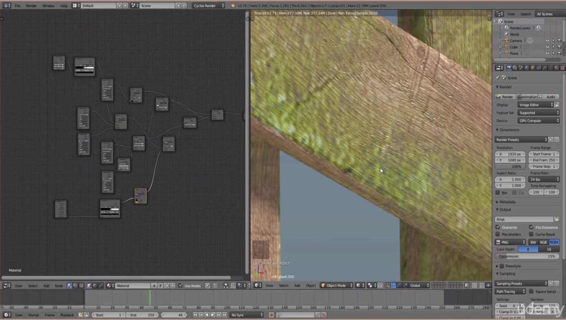566x320 pixels.
Task: Toggle the Overwrite checkbox
Action: pyautogui.click(x=498, y=227)
